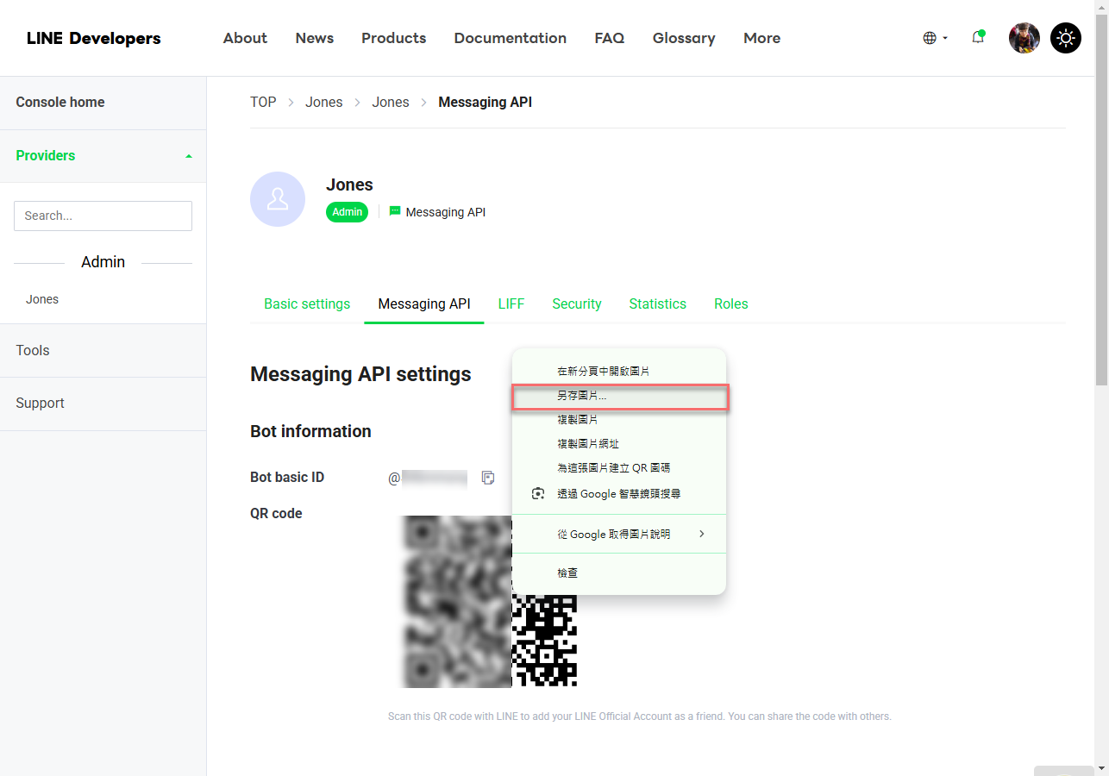This screenshot has width=1109, height=776.
Task: Copy the Bot basic ID
Action: click(x=488, y=478)
